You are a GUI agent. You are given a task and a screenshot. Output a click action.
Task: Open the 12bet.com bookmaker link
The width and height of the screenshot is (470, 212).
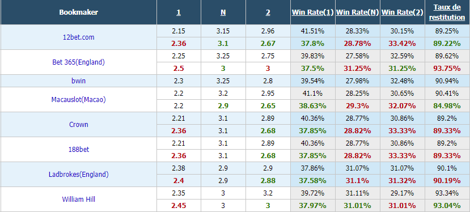[79, 37]
